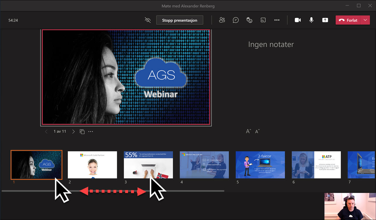376x220 pixels.
Task: Pop out the meeting window
Action: tap(263, 20)
